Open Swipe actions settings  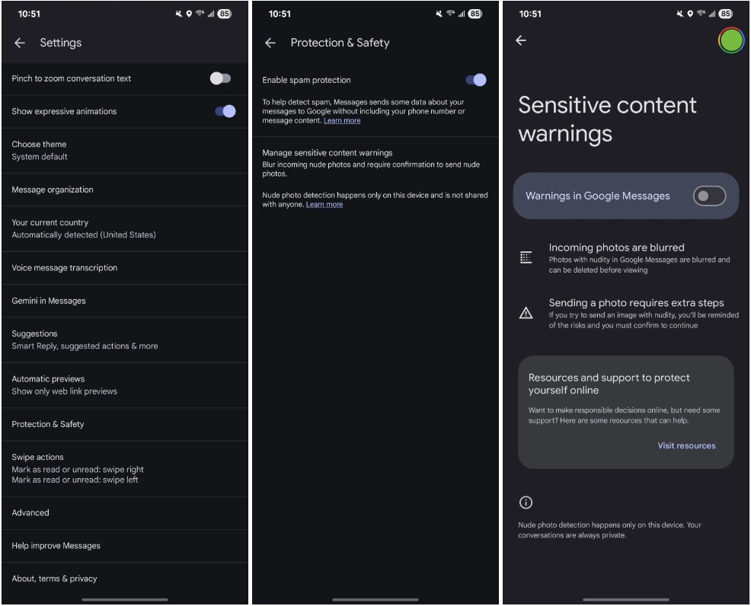tap(125, 469)
